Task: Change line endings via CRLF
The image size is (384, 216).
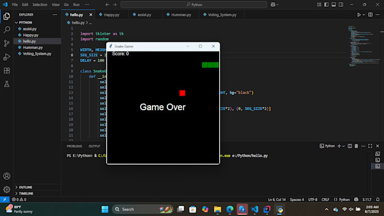Action: tap(325, 200)
